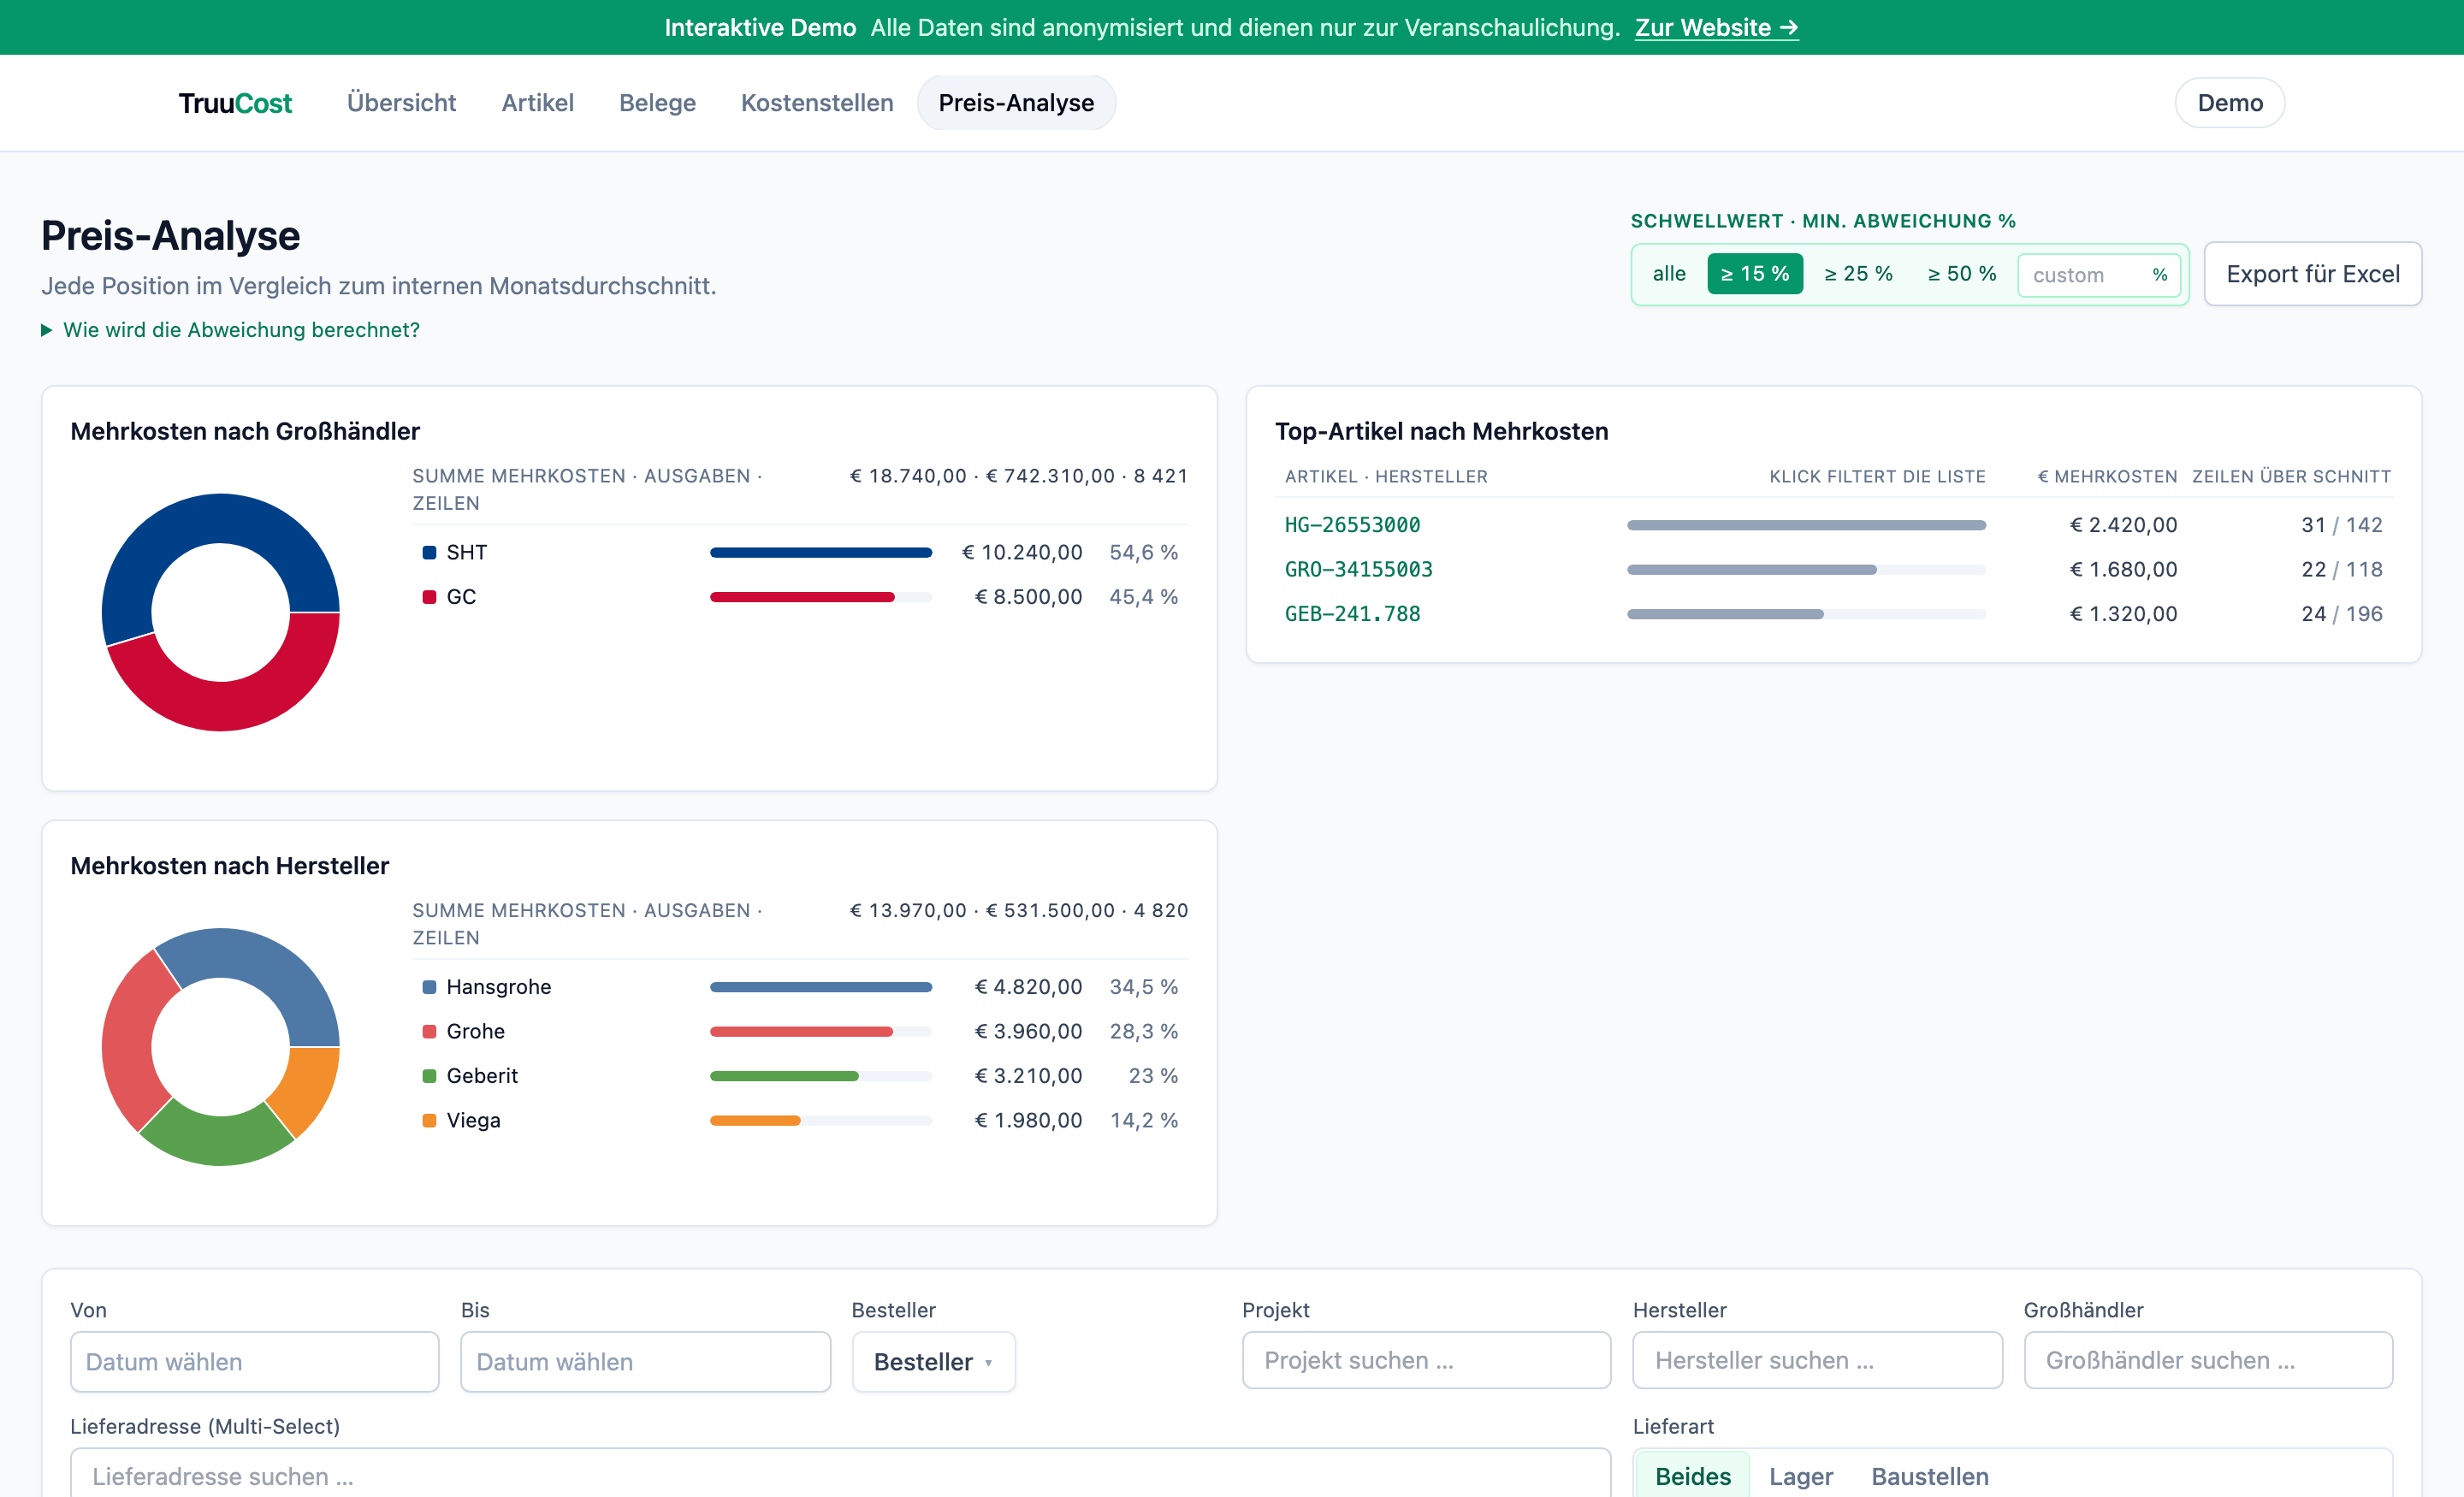Open the Besteller dropdown
Image resolution: width=2464 pixels, height=1497 pixels.
[x=933, y=1362]
